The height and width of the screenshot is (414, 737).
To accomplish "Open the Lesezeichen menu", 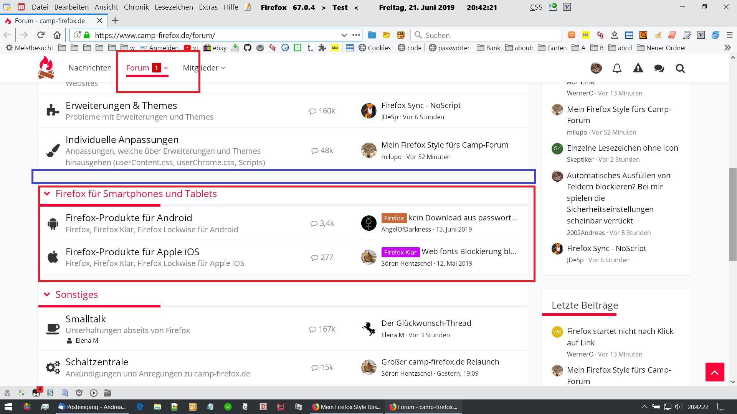I will coord(174,7).
